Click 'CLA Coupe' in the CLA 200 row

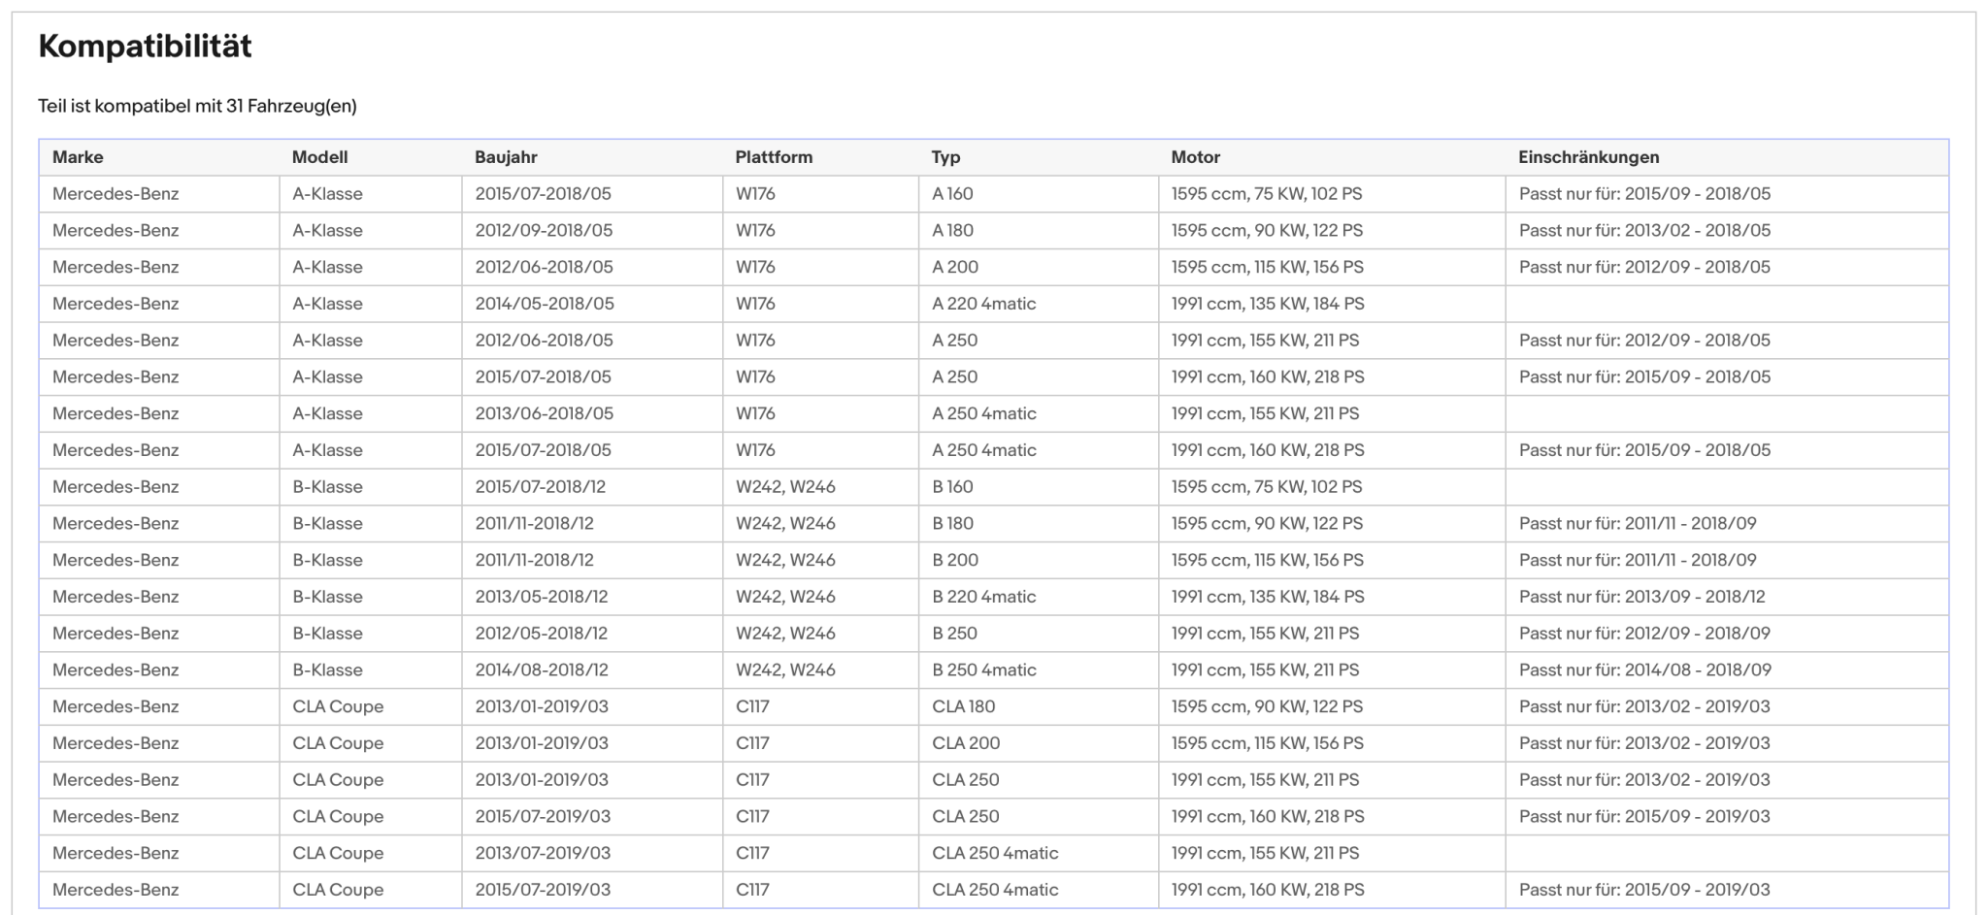338,743
